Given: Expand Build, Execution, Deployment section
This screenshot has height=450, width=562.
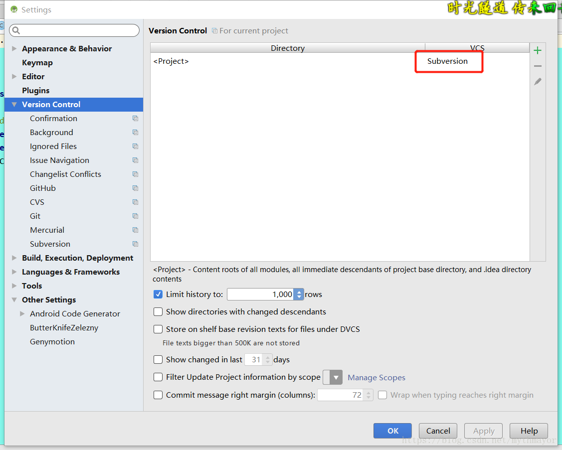Looking at the screenshot, I should point(14,258).
